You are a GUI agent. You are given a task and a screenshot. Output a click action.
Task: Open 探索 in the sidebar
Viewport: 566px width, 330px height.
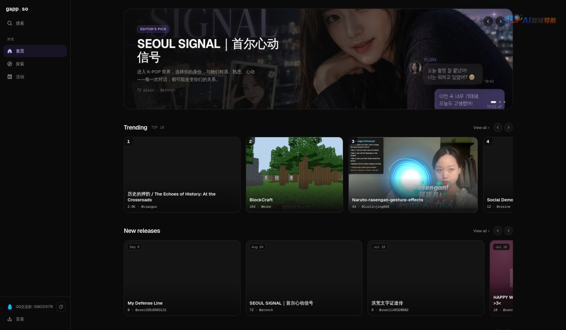click(35, 64)
